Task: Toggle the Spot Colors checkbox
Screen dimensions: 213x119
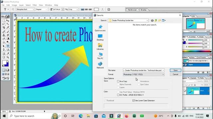Action: 139,85
